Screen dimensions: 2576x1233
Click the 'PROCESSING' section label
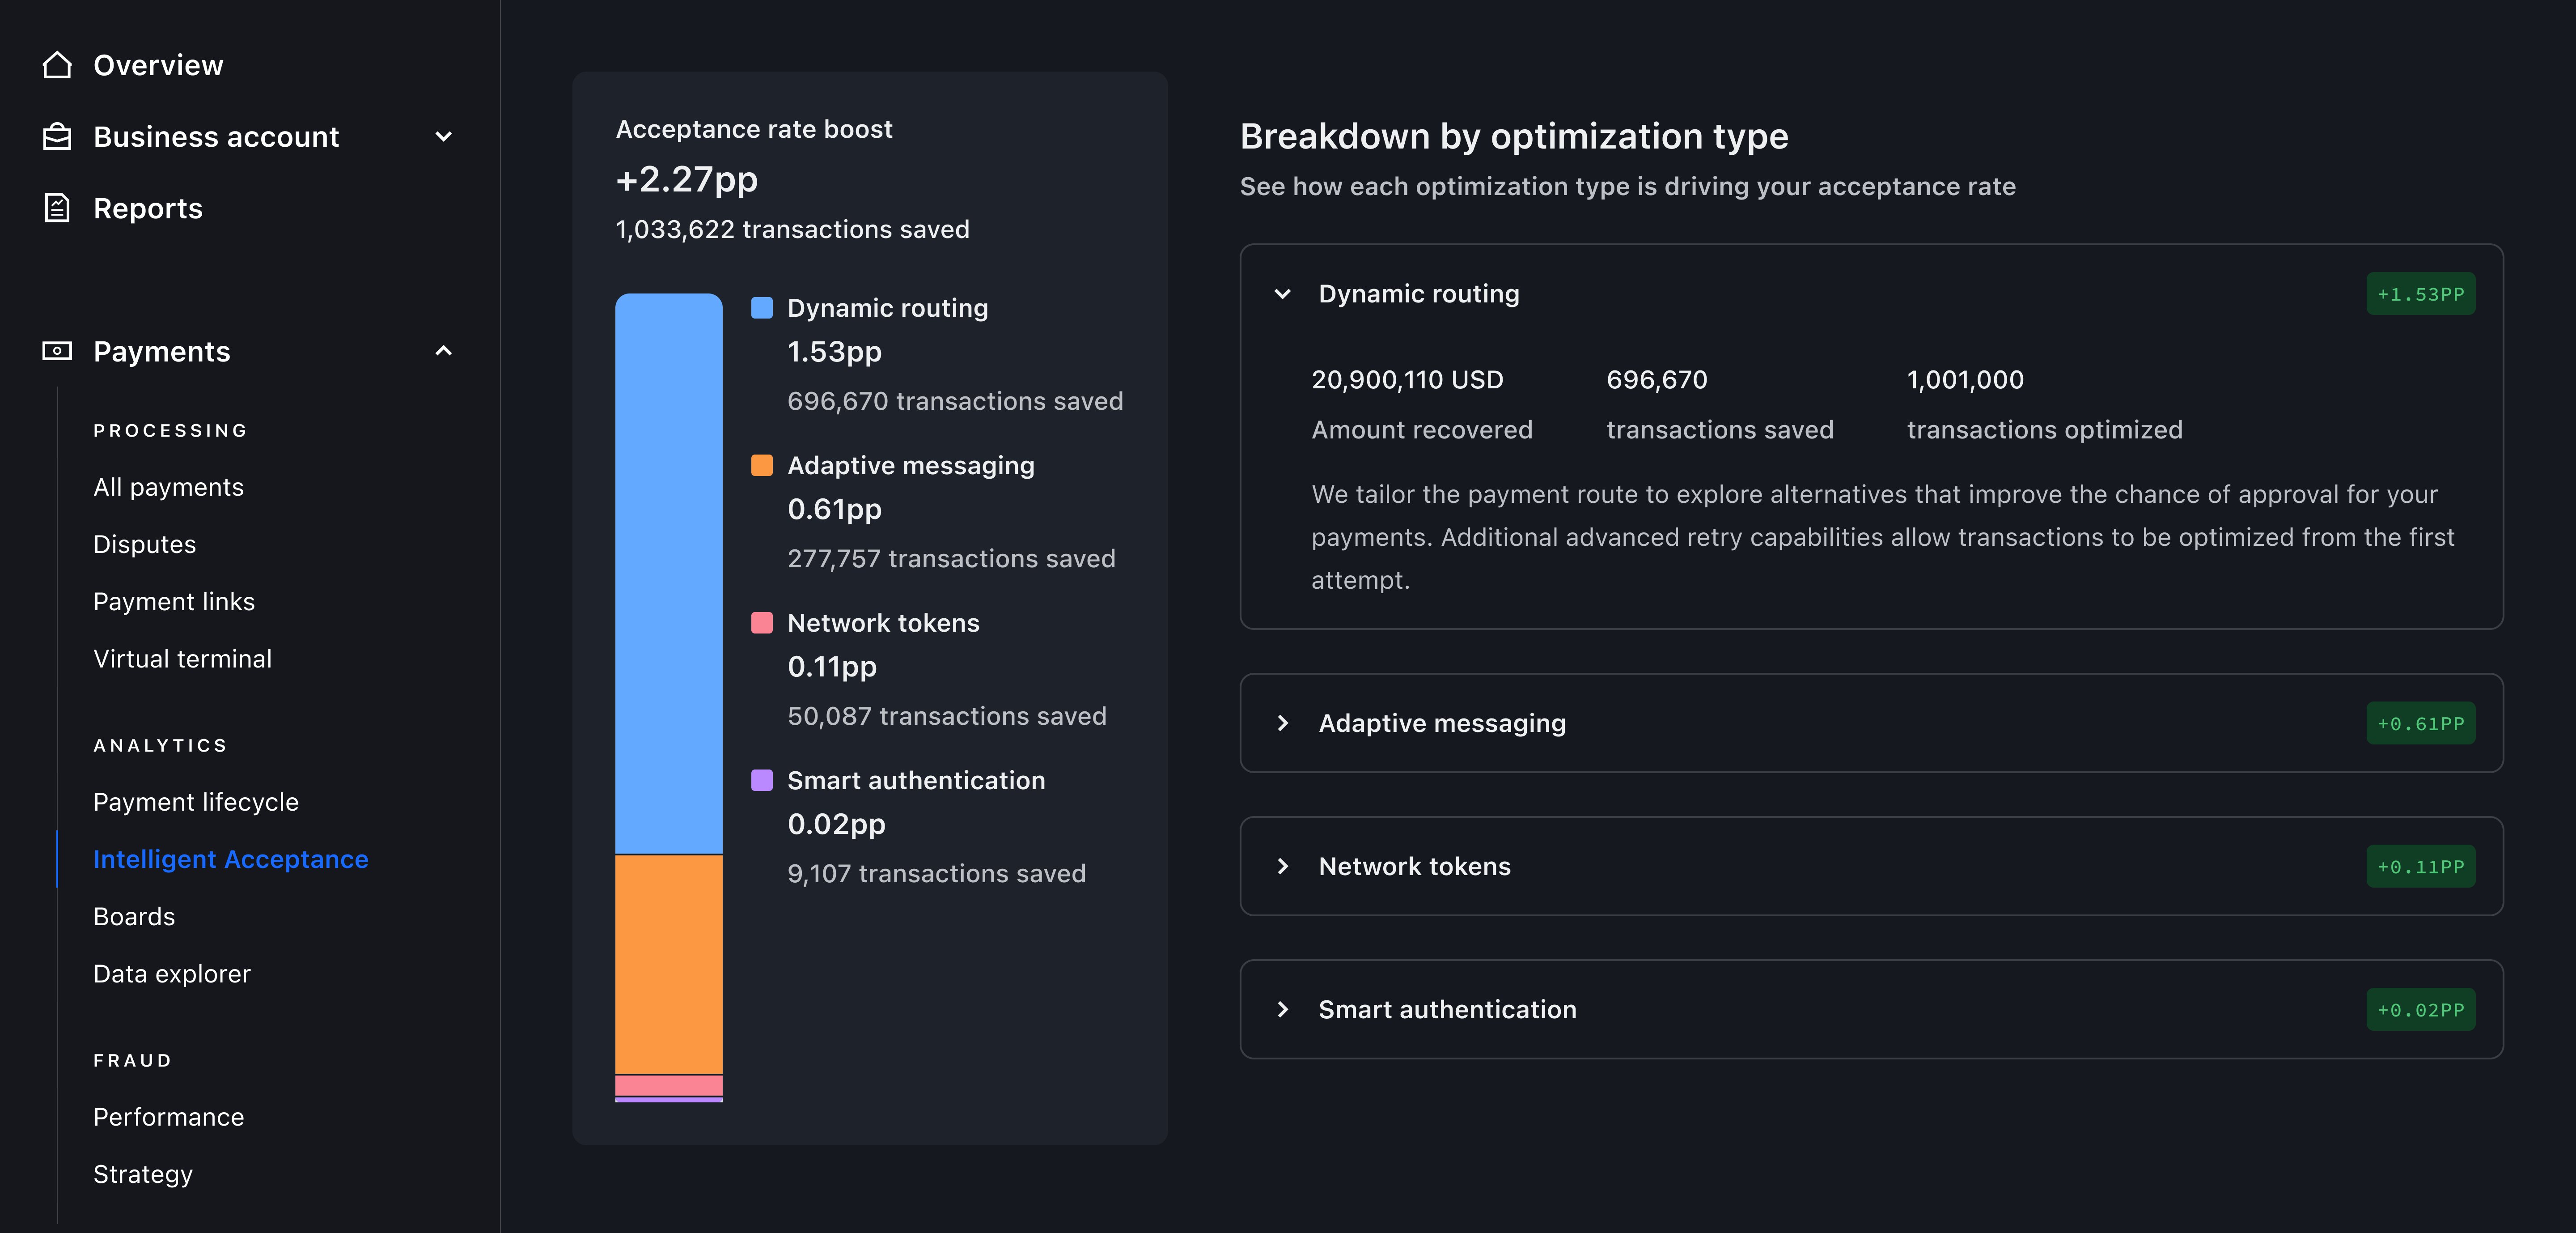click(170, 430)
